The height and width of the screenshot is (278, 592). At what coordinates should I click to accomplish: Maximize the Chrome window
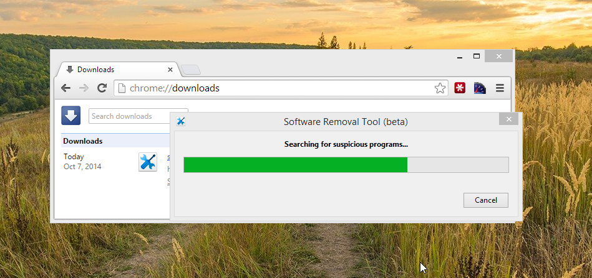pyautogui.click(x=477, y=57)
